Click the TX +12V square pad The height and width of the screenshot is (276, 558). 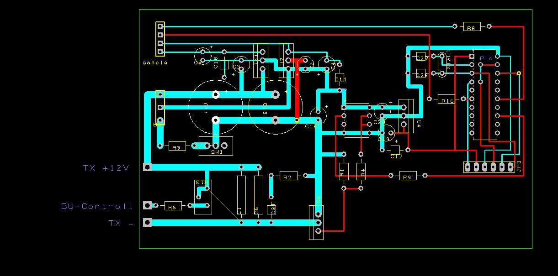pyautogui.click(x=147, y=167)
